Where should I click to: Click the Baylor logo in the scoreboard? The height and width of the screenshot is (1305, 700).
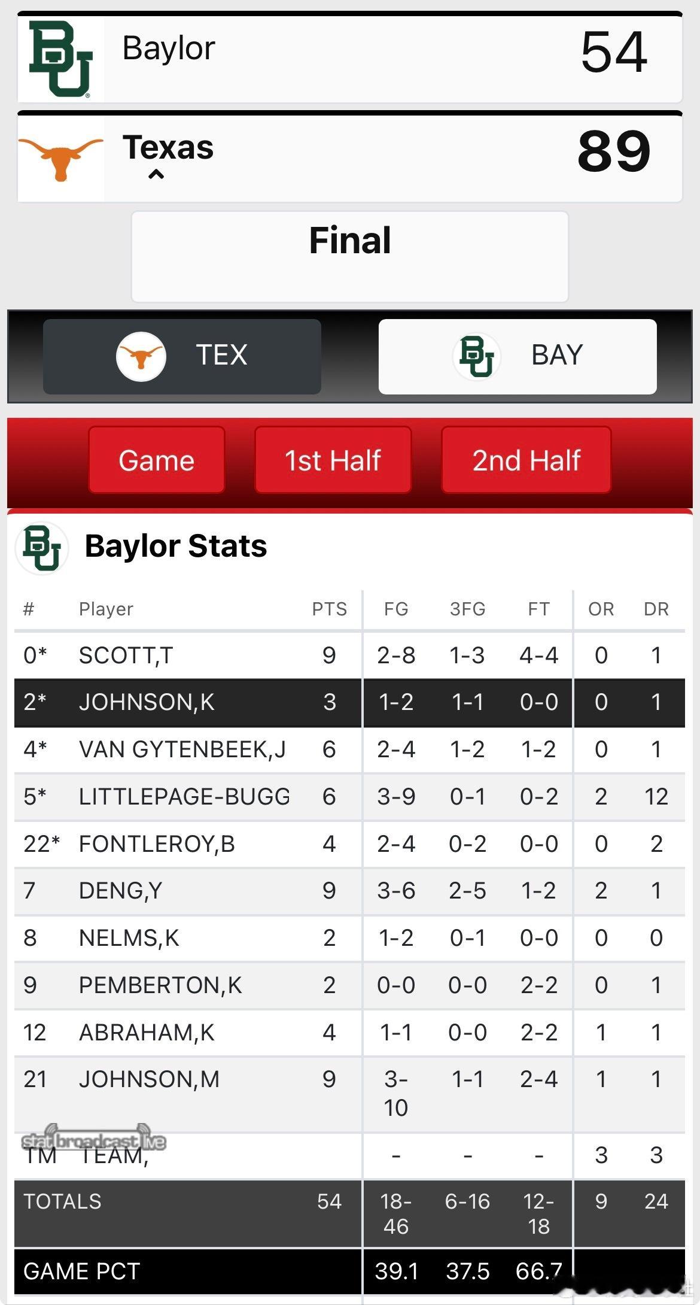pyautogui.click(x=60, y=59)
